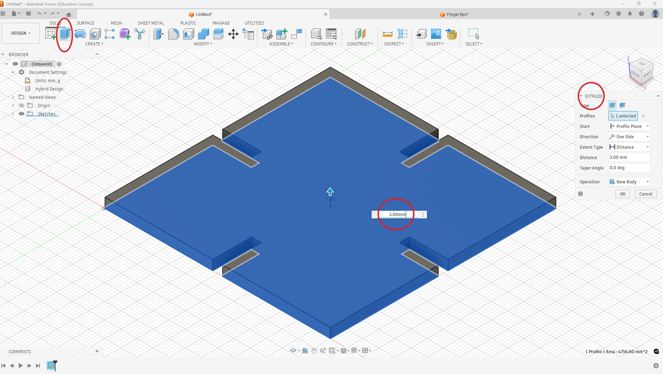Clear the selected profiles with X
Screen dimensions: 663x374
643,116
